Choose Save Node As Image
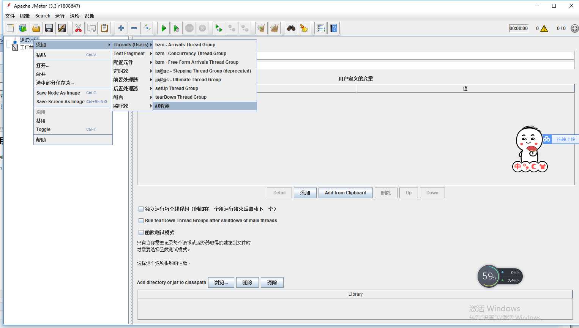 [x=73, y=93]
